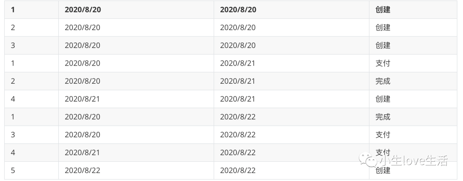Click the WeChat logo in the watermark

(x=368, y=160)
